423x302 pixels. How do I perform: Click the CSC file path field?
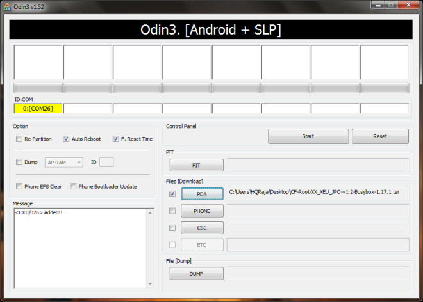(318, 228)
